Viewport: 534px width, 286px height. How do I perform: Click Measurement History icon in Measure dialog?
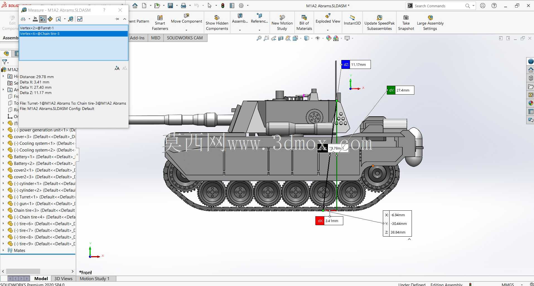click(71, 19)
